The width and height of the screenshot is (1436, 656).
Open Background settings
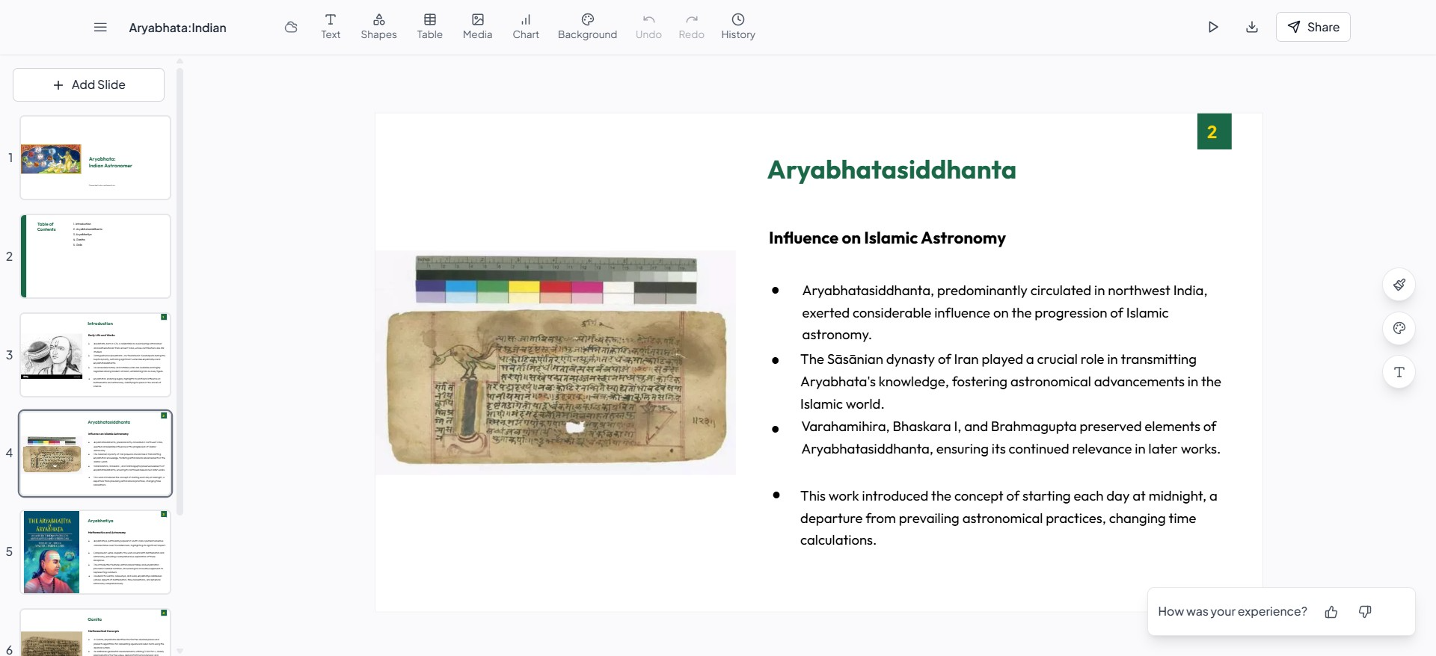click(587, 26)
